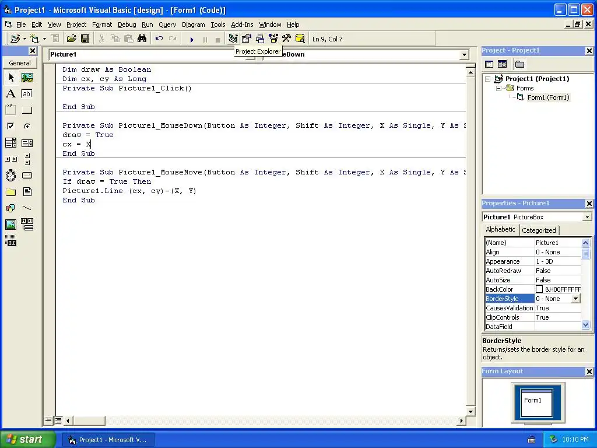Collapse the Forms folder node
Viewport: 597px width, 448px height.
499,89
